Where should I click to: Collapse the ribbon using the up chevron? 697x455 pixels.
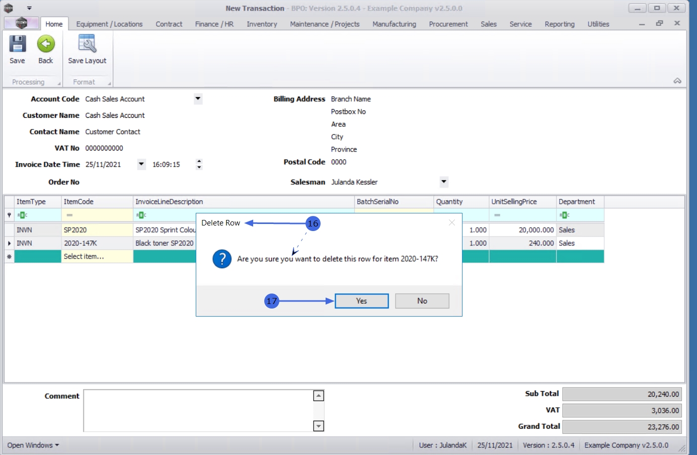coord(677,81)
